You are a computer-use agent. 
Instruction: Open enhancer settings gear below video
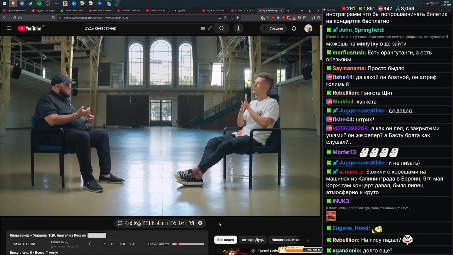200,223
